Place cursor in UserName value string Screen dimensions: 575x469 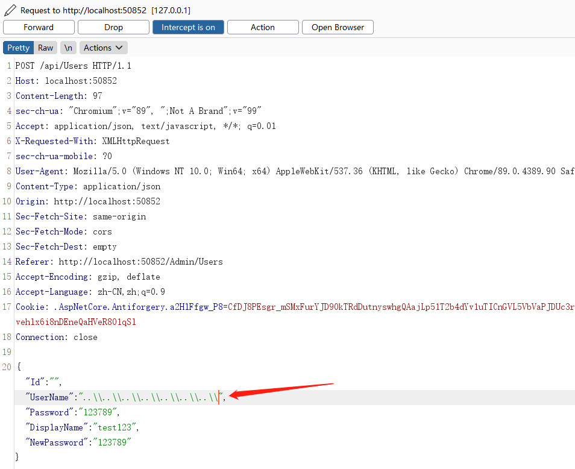[x=150, y=397]
